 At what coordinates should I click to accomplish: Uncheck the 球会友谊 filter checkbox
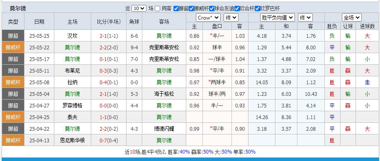212,8
